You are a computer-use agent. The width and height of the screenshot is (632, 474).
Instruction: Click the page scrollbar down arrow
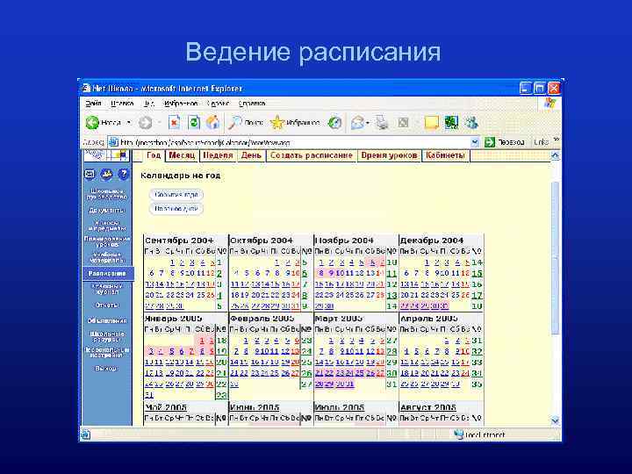click(556, 420)
